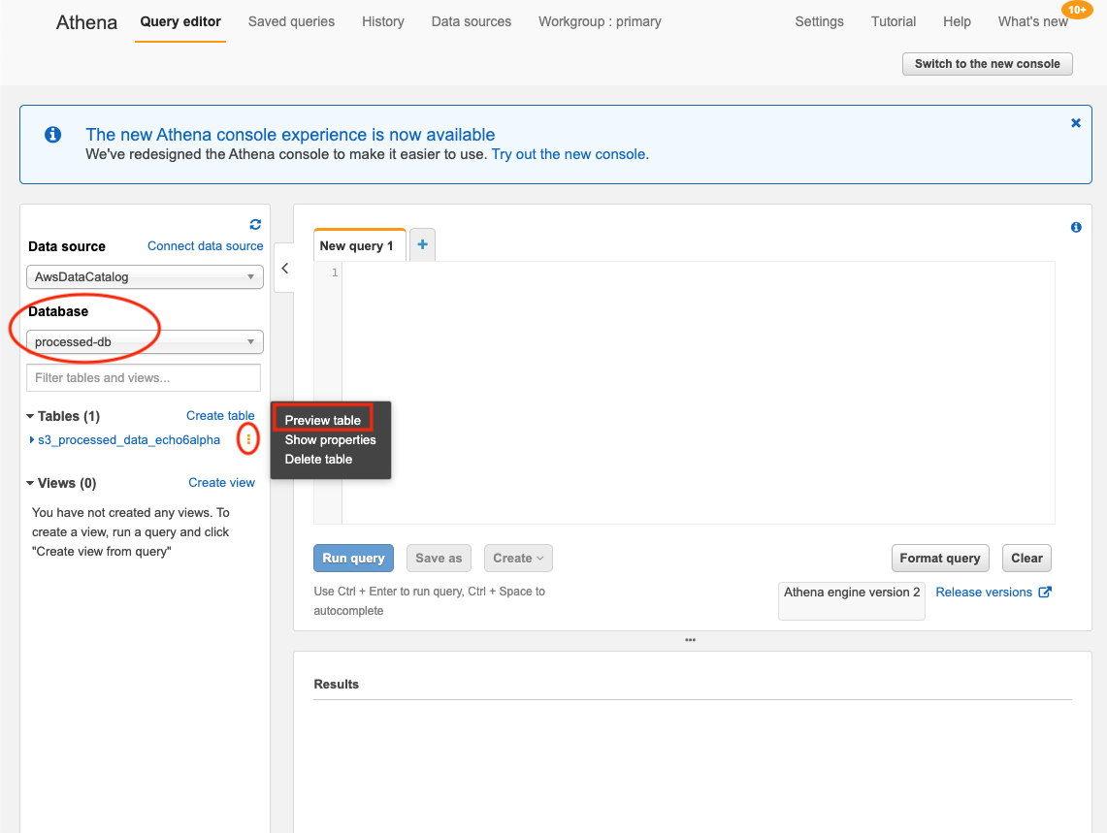Choose Delete table in context menu
Screen dimensions: 1107x833
tap(318, 459)
